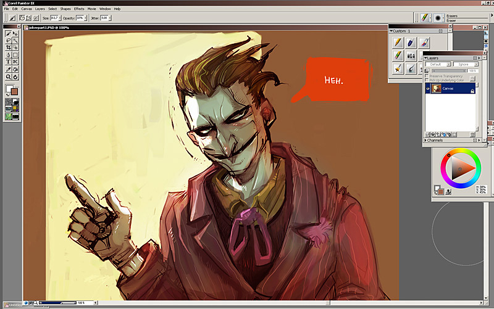The height and width of the screenshot is (309, 494).
Task: Select the Dropper tool
Action: (x=9, y=69)
